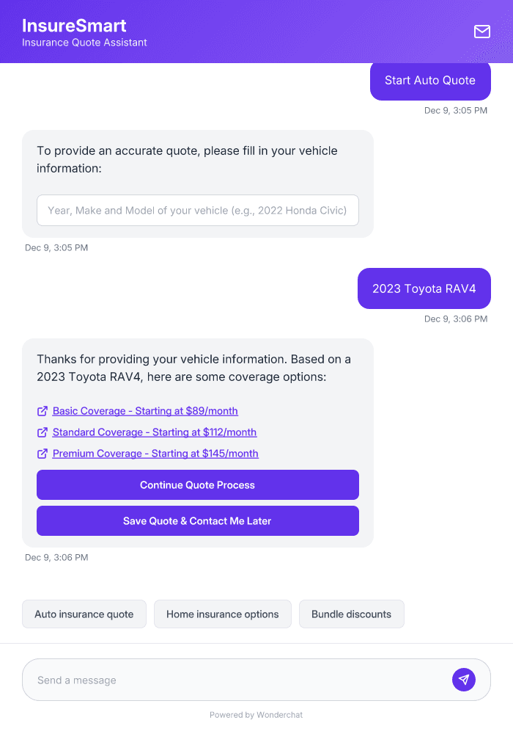
Task: Open Basic Coverage starting at $89/month
Action: click(x=145, y=411)
